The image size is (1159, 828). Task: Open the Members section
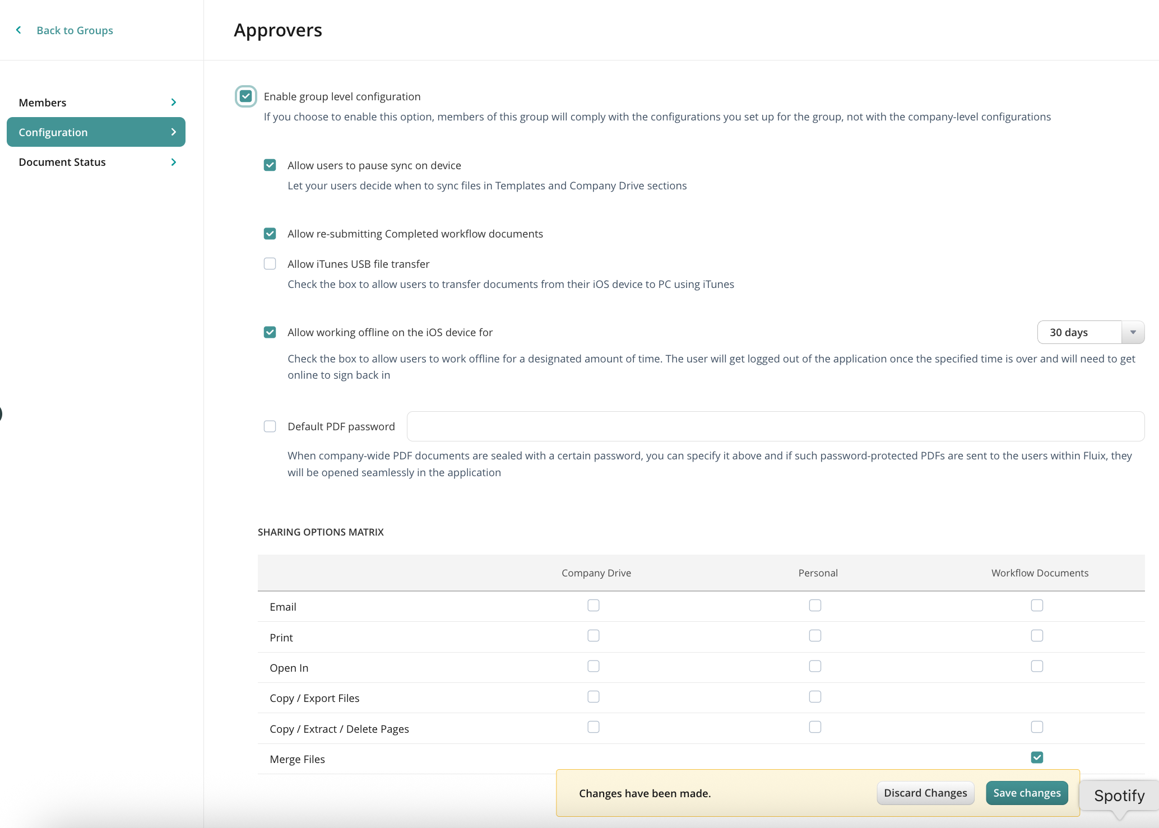point(43,103)
